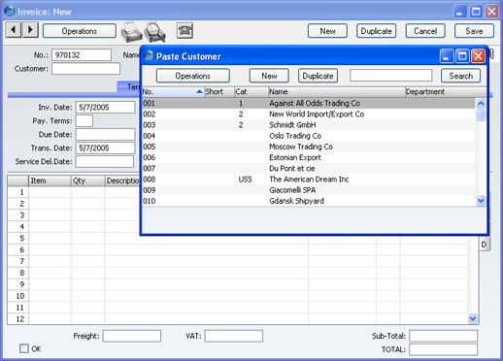
Task: Cancel the invoice changes
Action: pos(425,31)
